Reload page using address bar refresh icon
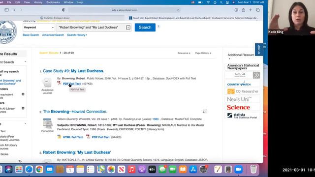The height and width of the screenshot is (177, 315). (178, 10)
